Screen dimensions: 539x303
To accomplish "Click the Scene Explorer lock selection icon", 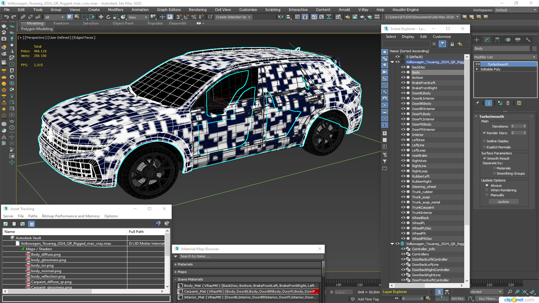I will click(452, 44).
